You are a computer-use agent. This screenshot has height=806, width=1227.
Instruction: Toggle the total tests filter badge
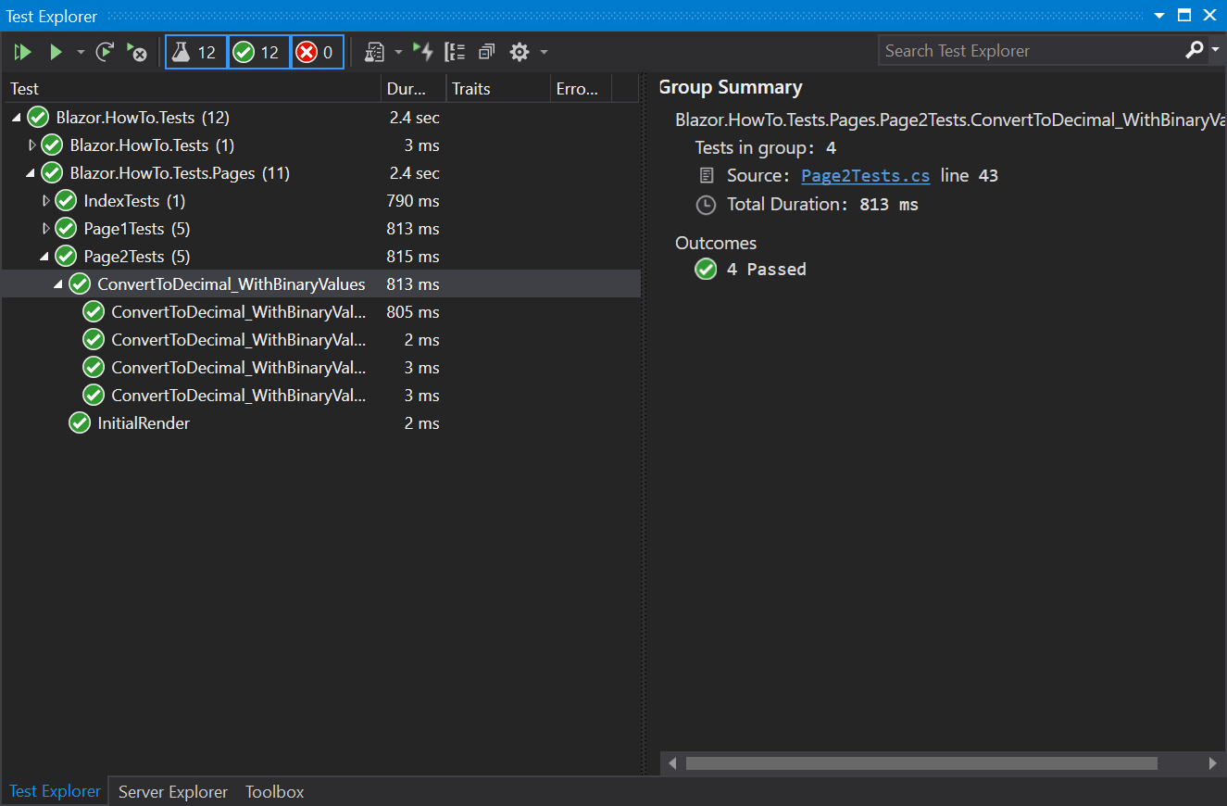(x=195, y=52)
